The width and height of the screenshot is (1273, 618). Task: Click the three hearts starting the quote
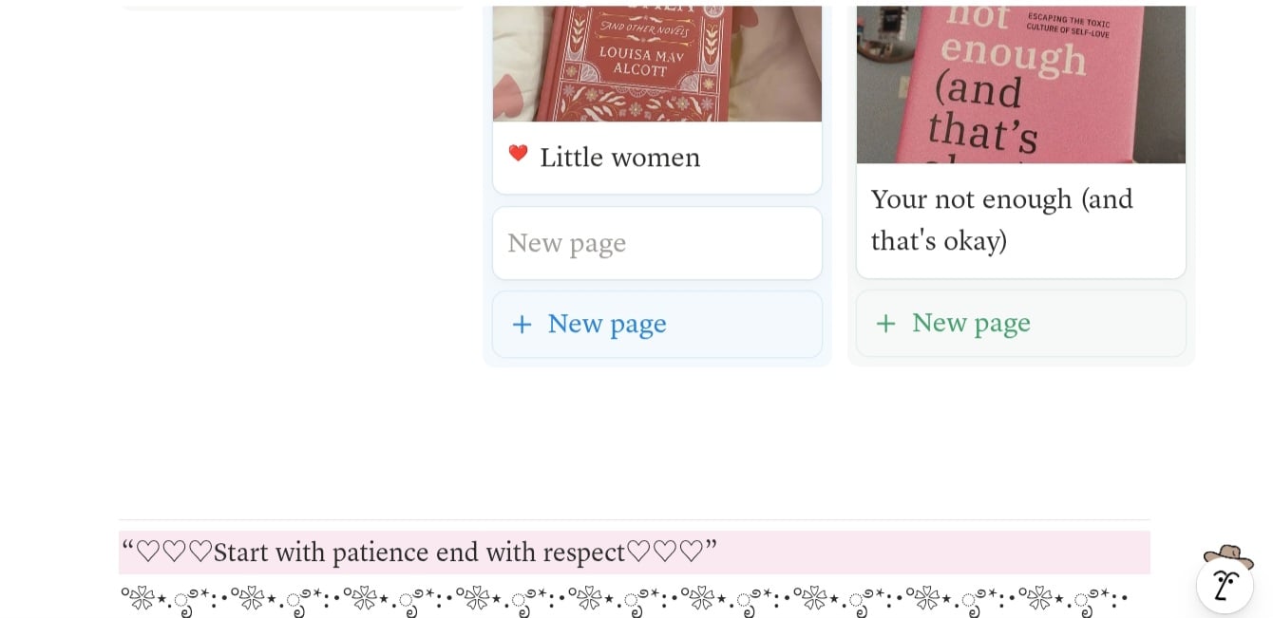pos(174,552)
